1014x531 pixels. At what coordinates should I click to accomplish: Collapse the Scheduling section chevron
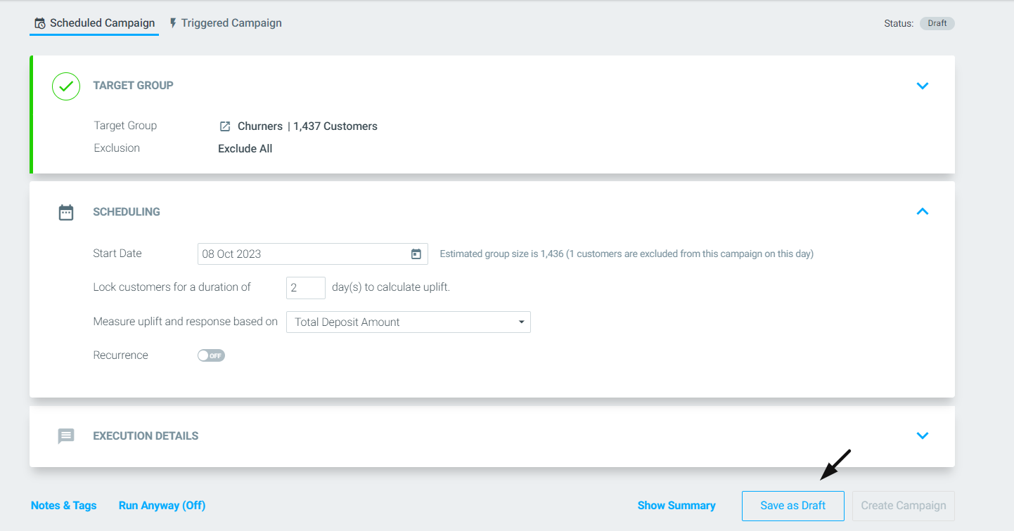click(x=923, y=211)
